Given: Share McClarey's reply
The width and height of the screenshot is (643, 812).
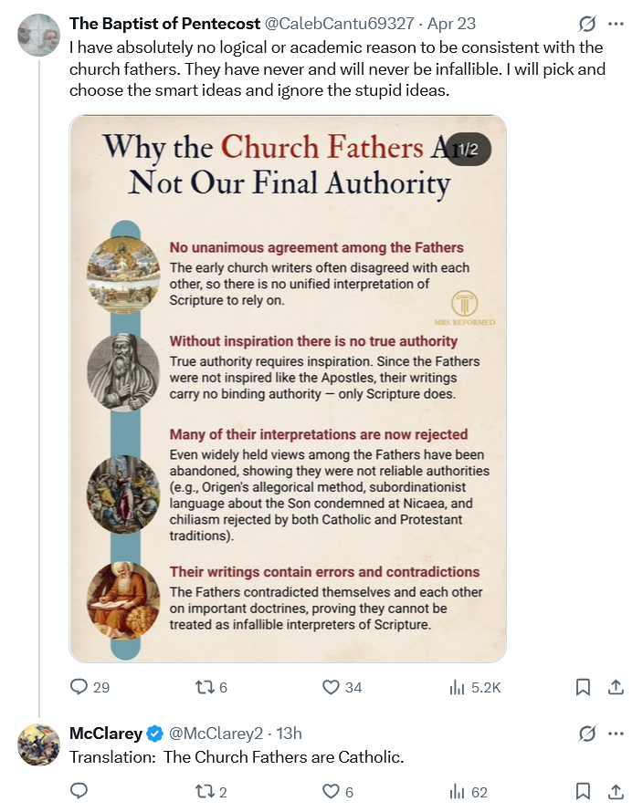Looking at the screenshot, I should click(616, 791).
